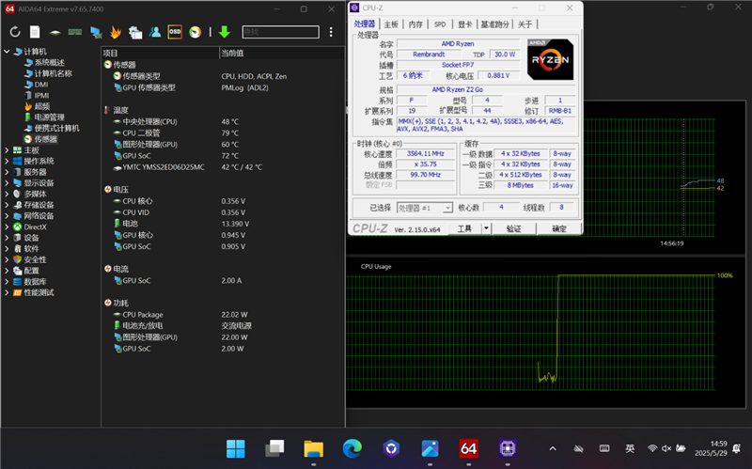Click the CPU-Z 工具 button
The width and height of the screenshot is (752, 469).
[x=464, y=228]
